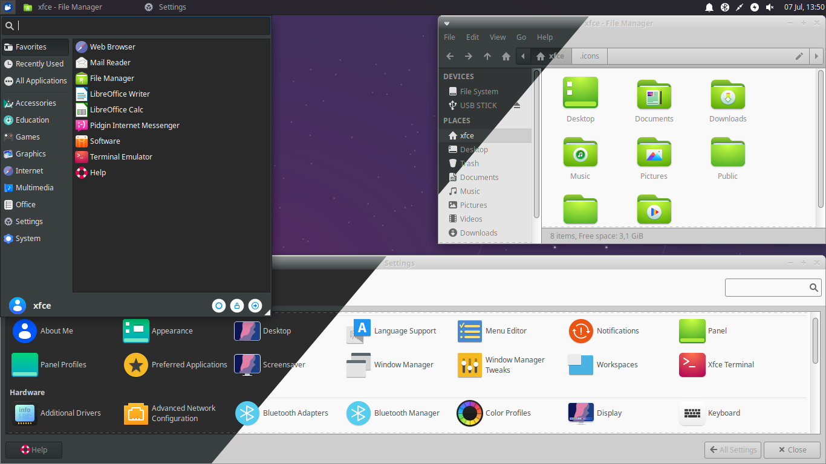Open the Go menu in File Manager
The width and height of the screenshot is (826, 464).
[x=521, y=37]
